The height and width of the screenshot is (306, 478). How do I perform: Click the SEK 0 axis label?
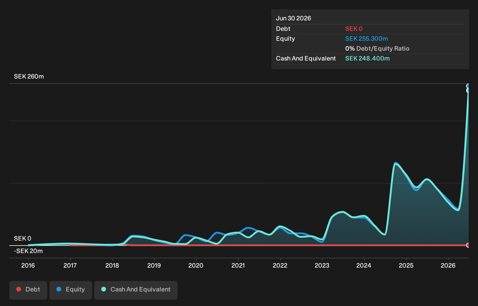[22, 239]
